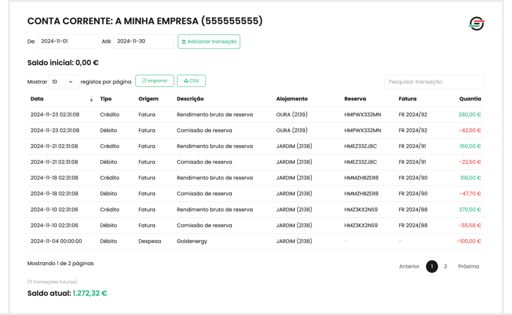
Task: Select the -55,58 € amount cell
Action: click(x=470, y=225)
